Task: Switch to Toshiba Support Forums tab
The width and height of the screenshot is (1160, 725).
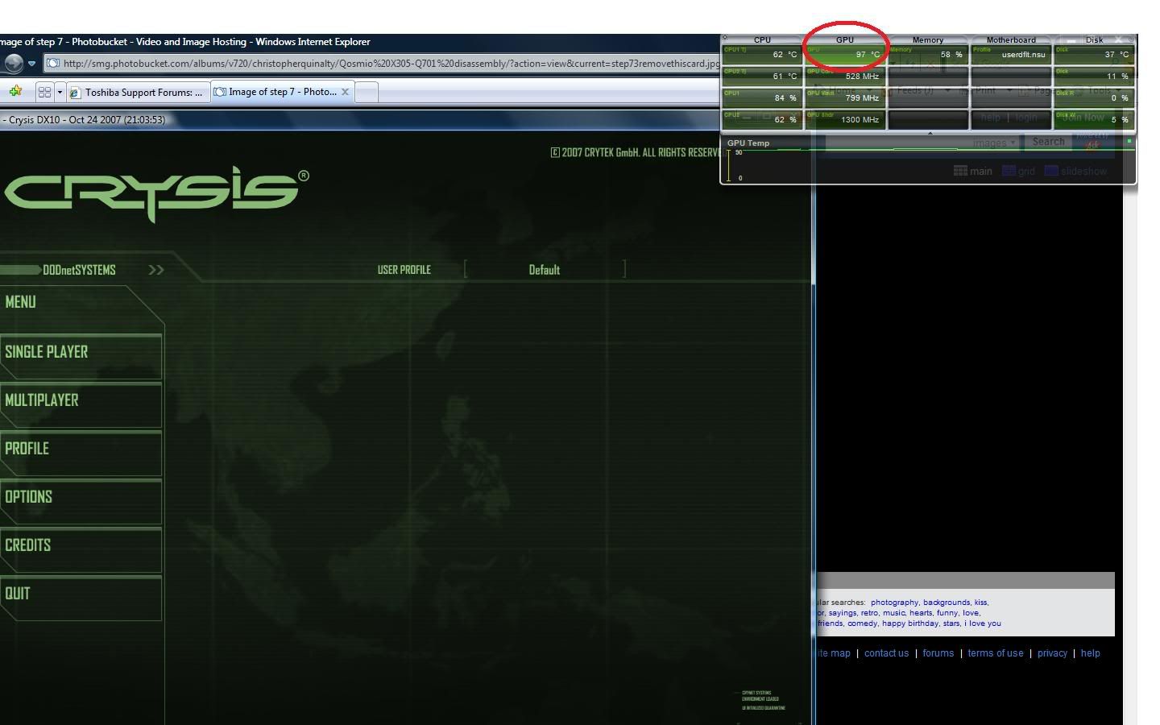Action: [138, 92]
